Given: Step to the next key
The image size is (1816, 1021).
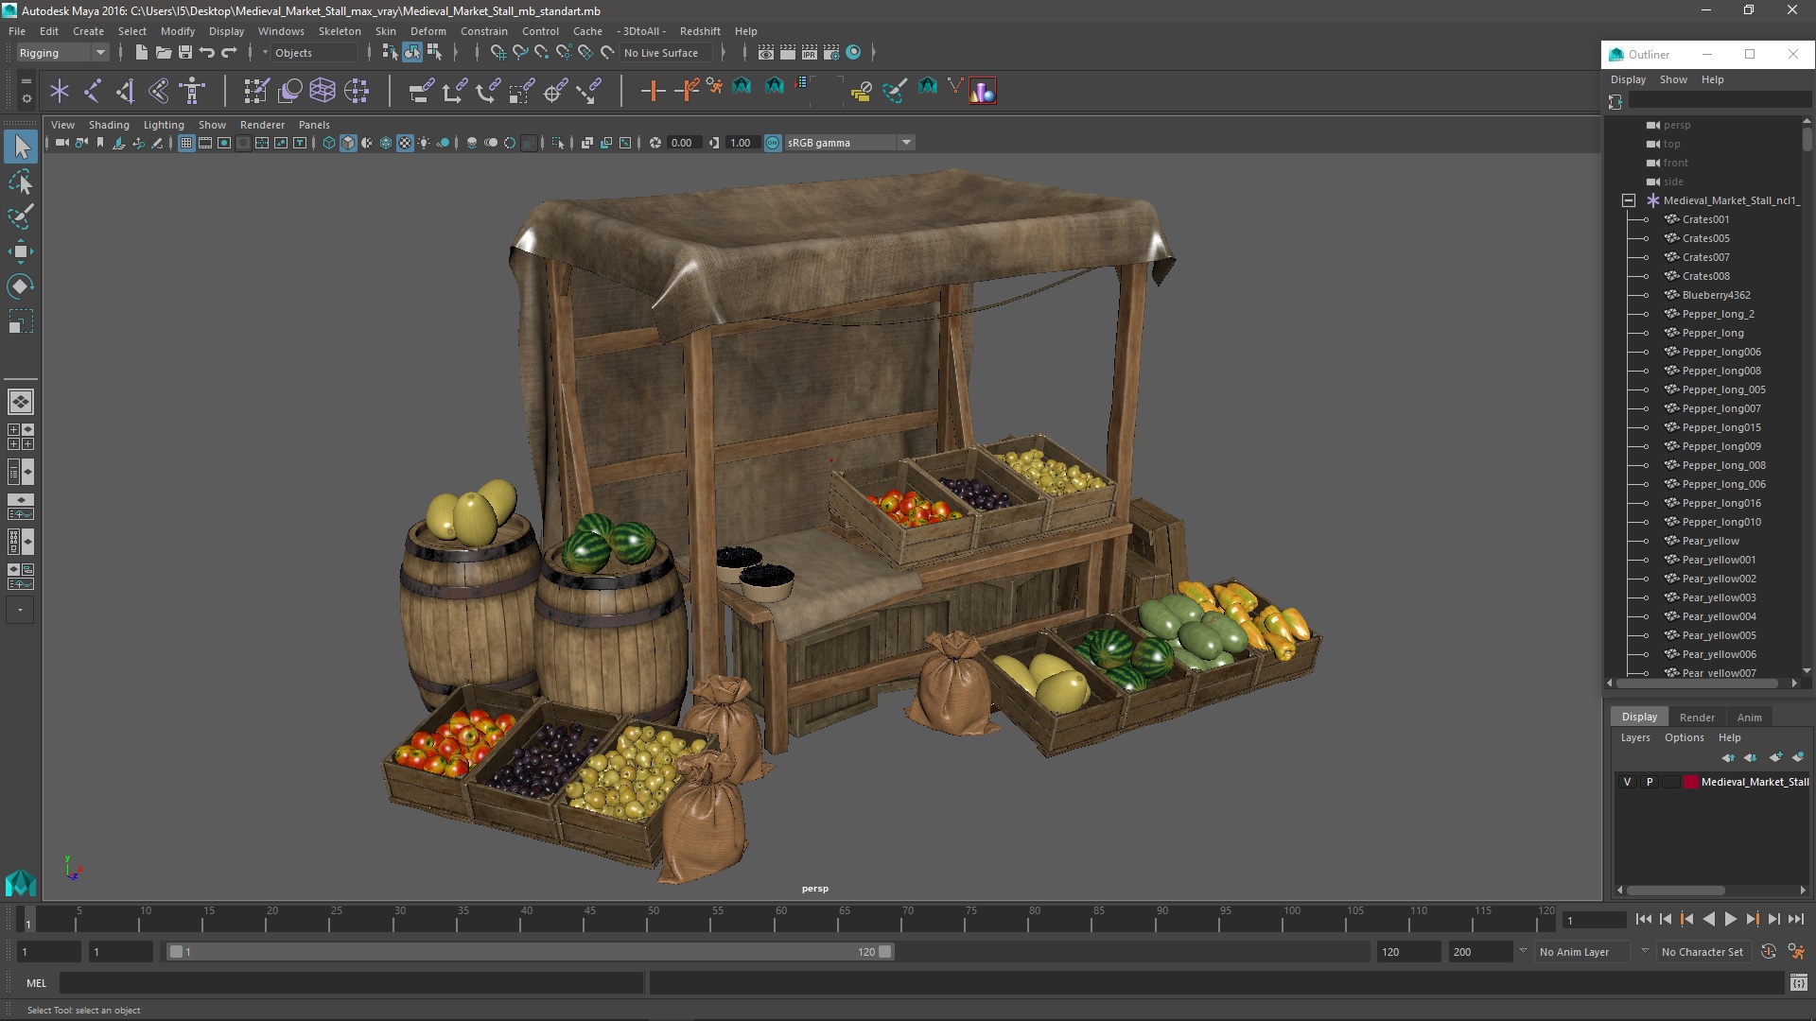Looking at the screenshot, I should tap(1752, 920).
